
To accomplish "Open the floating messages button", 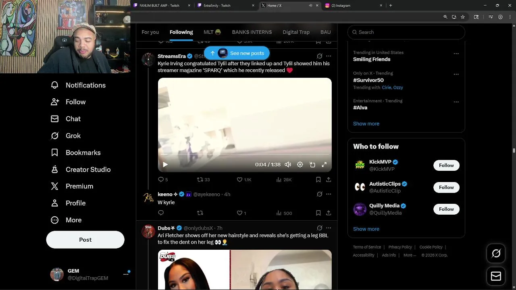I will click(496, 276).
